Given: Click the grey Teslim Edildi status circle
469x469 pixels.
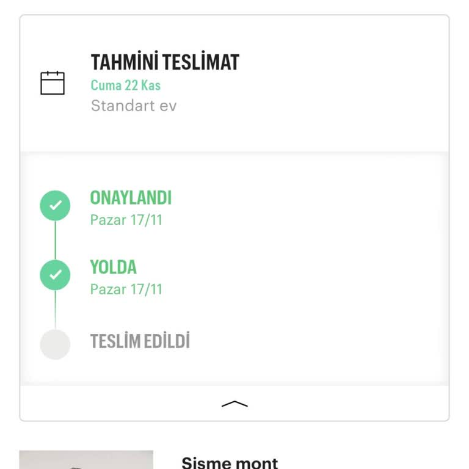Looking at the screenshot, I should point(55,344).
